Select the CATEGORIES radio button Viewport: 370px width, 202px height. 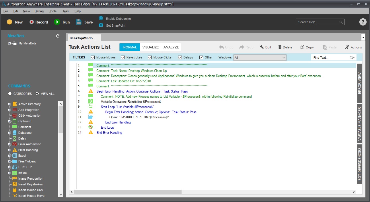(10, 94)
